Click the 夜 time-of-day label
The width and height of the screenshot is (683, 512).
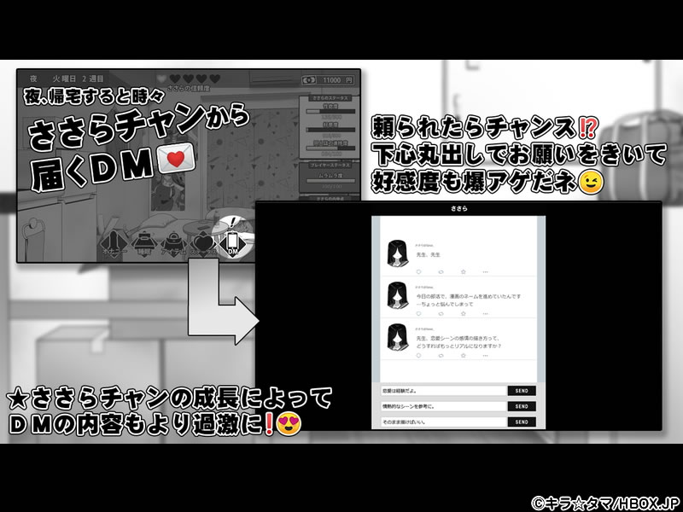pyautogui.click(x=33, y=79)
